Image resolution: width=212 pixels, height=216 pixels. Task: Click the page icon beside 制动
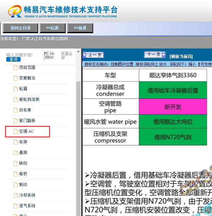pos(16,185)
